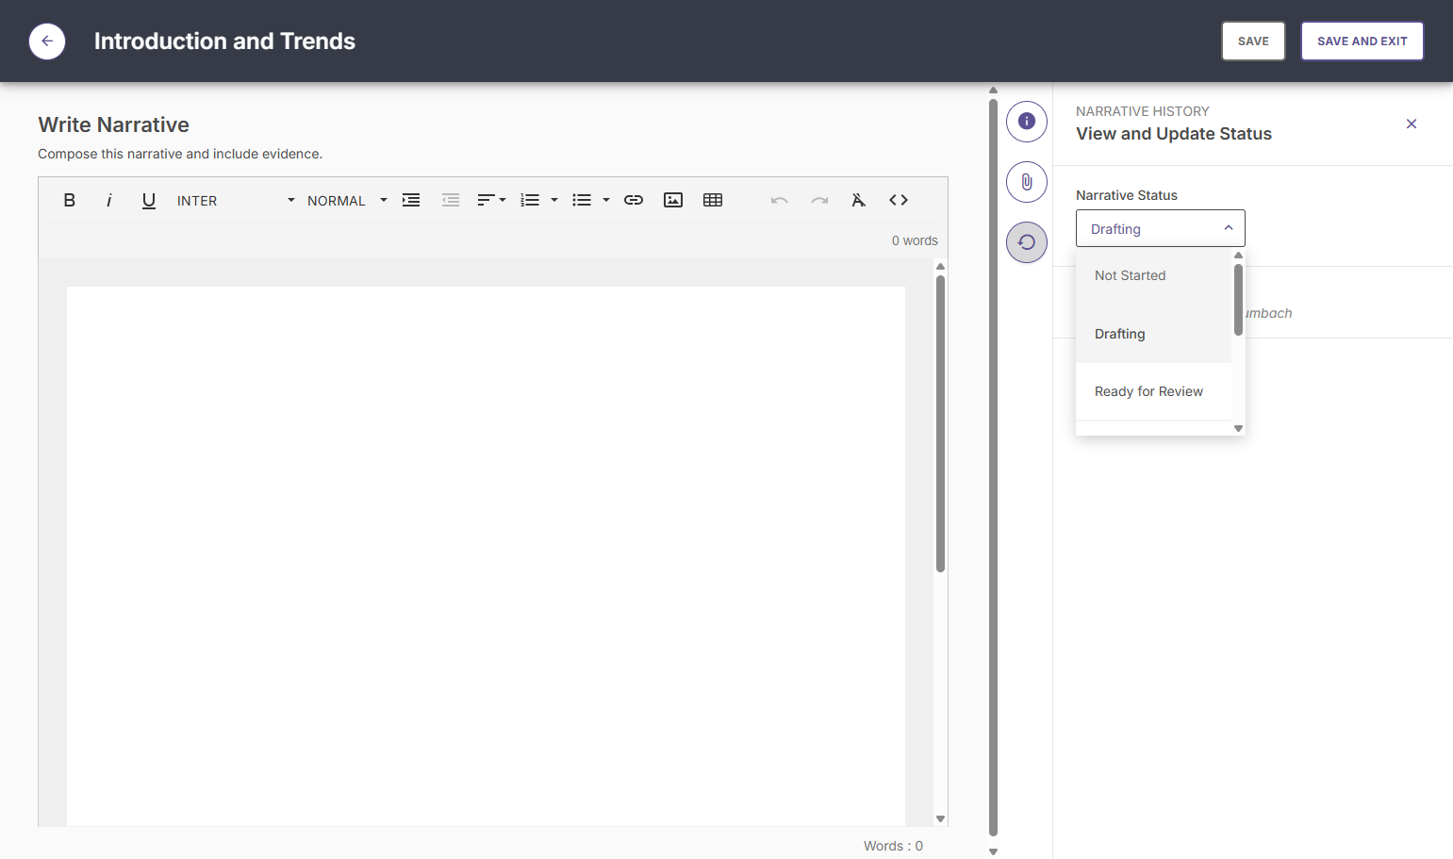The height and width of the screenshot is (859, 1453).
Task: Toggle underline formatting
Action: (149, 200)
